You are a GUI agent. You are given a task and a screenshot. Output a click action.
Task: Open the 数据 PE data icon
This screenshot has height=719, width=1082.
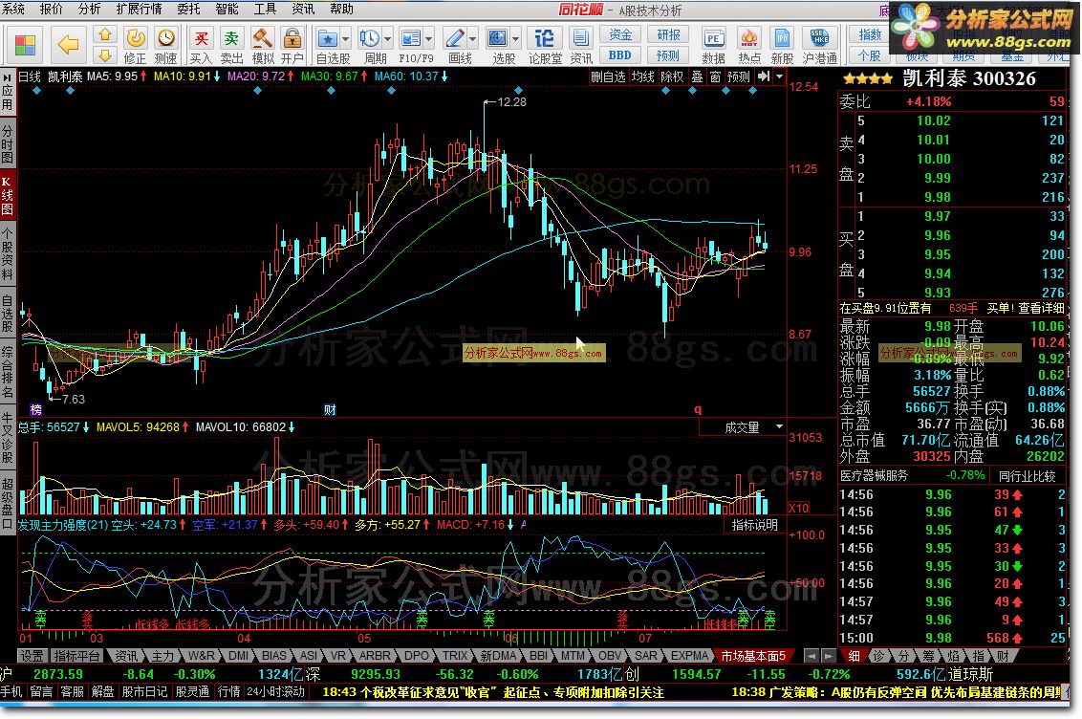713,46
